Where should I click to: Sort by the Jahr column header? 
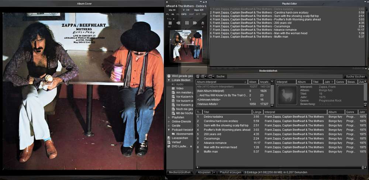(x=362, y=112)
